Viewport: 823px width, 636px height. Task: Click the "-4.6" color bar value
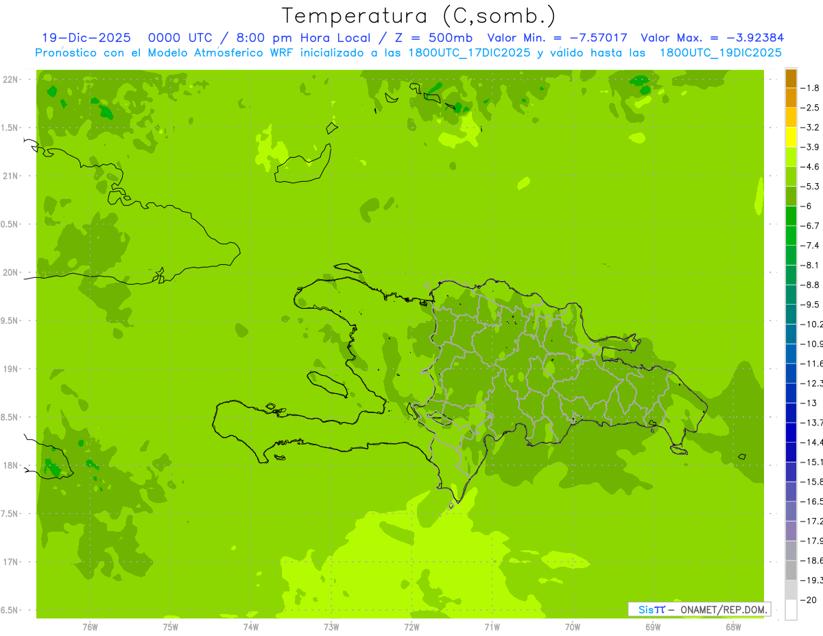point(811,167)
